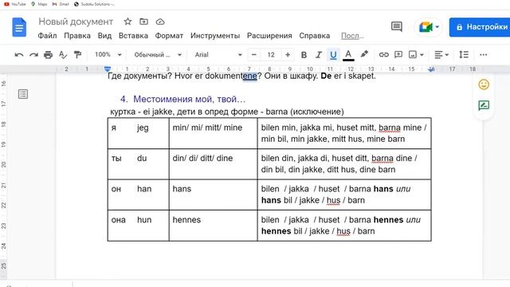The image size is (510, 287).
Task: Click the cell with ты du
Action: [138, 164]
